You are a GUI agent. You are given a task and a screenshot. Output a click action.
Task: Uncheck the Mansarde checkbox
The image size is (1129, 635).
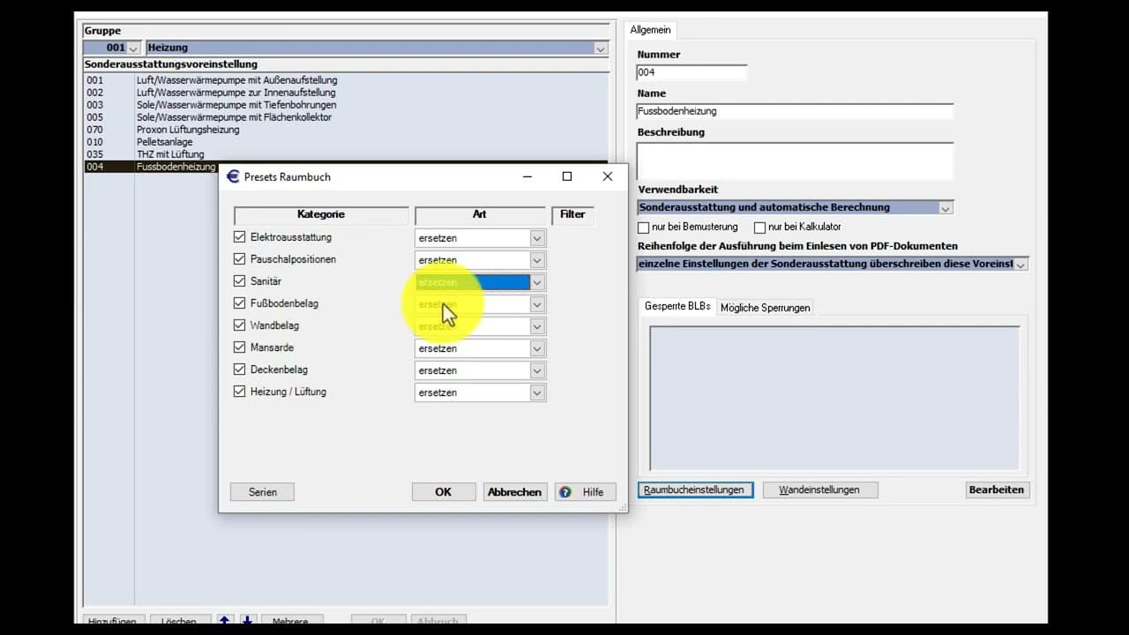239,347
